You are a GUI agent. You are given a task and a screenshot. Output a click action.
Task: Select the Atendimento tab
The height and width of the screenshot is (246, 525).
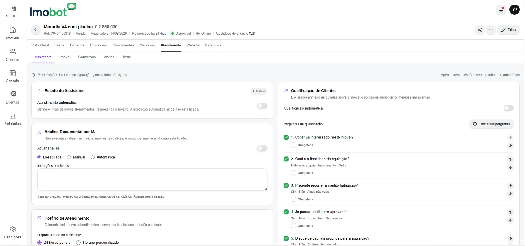171,45
